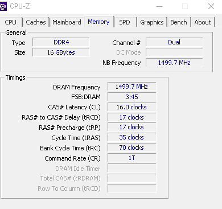
Task: Click the CAS# Latency (CL) label
Action: (74, 107)
